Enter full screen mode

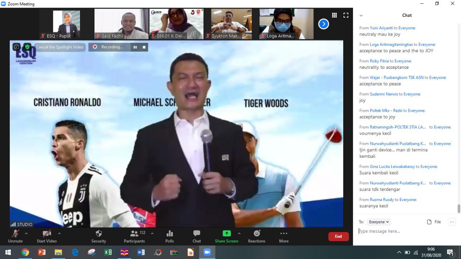click(346, 15)
